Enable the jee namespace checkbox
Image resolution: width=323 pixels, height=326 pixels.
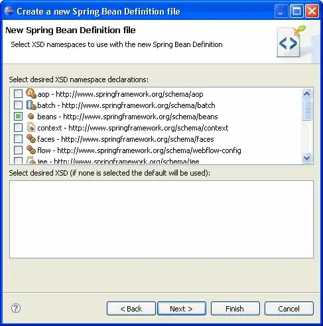pos(18,160)
